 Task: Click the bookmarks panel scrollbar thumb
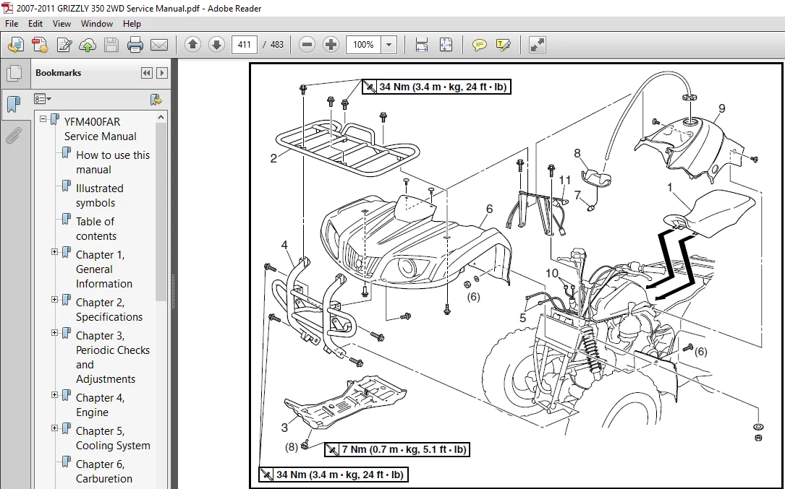(x=161, y=212)
